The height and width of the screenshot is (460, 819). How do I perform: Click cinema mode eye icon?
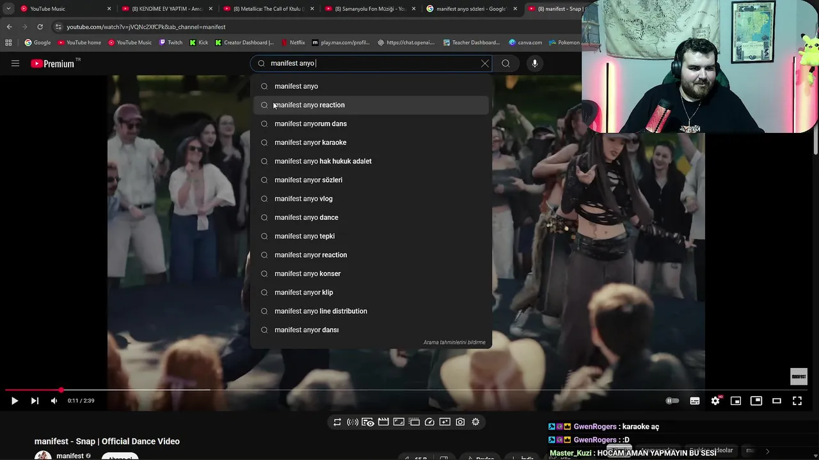click(x=368, y=422)
